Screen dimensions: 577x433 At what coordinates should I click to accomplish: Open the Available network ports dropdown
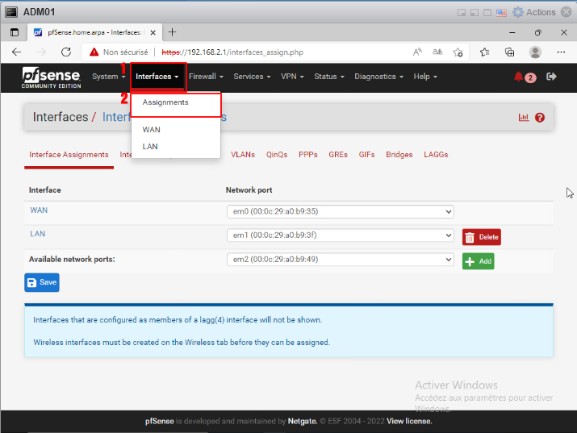(x=340, y=260)
